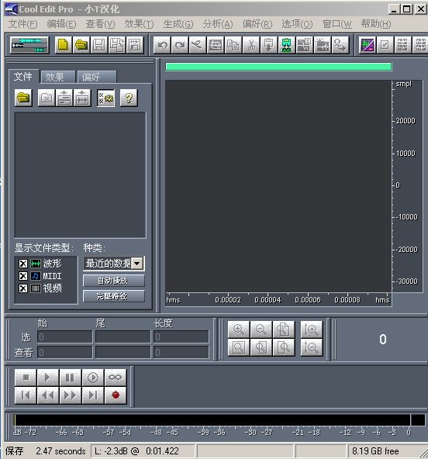The image size is (428, 459).
Task: Switch to multitrack view toggle icon
Action: click(x=29, y=45)
